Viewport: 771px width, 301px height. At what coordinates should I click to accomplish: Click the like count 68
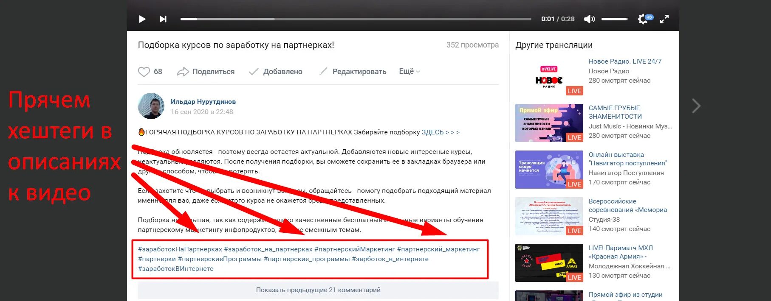point(158,72)
